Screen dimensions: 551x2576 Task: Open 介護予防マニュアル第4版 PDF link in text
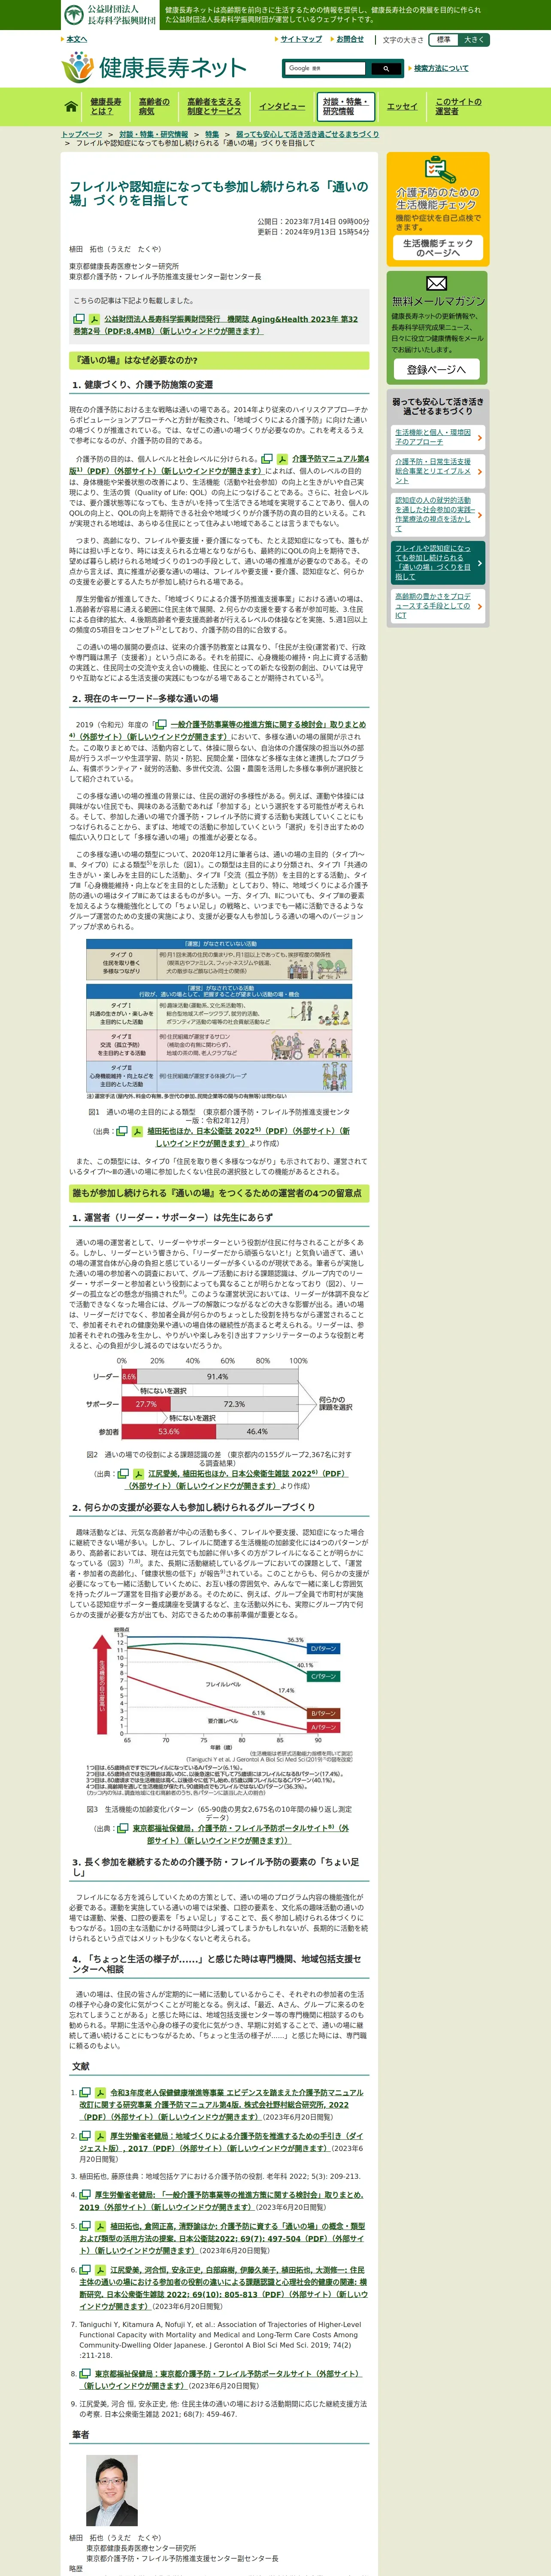coord(219,465)
